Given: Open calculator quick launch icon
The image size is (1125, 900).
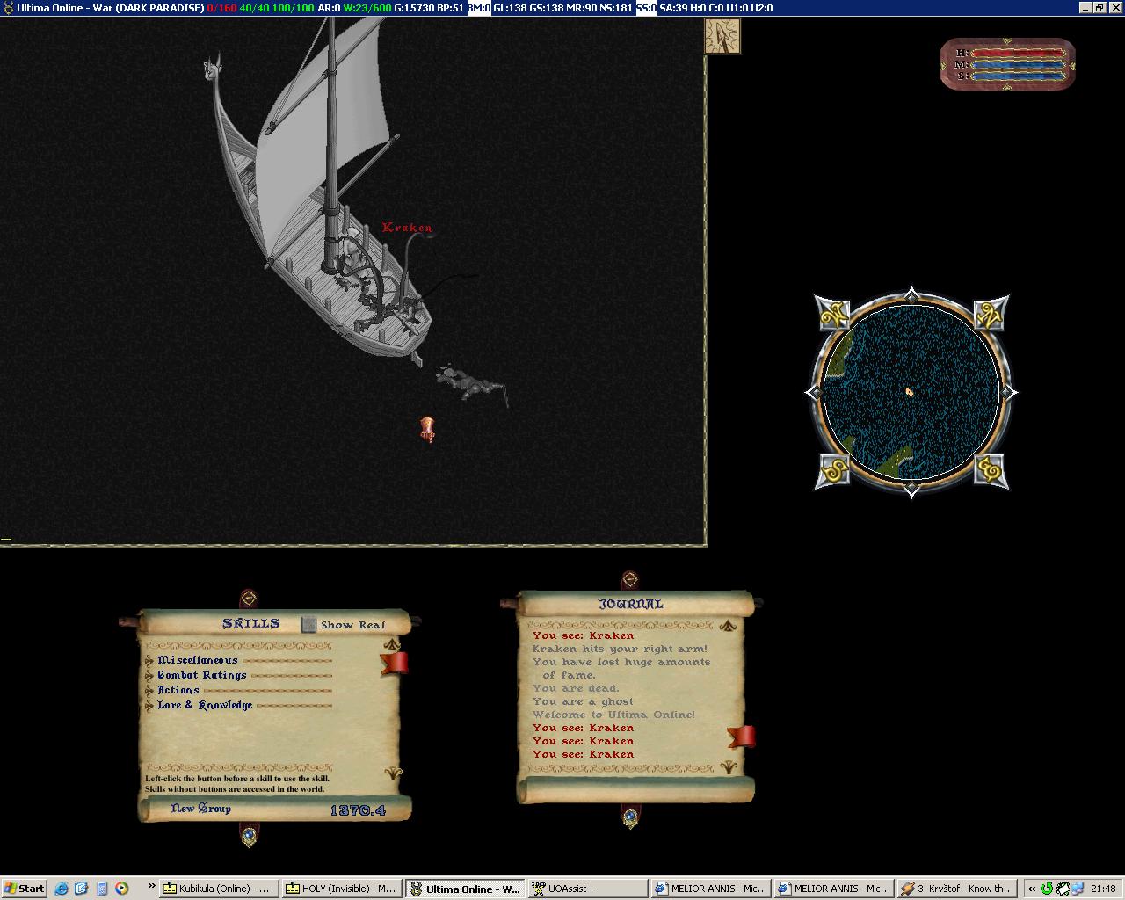Looking at the screenshot, I should pyautogui.click(x=102, y=889).
